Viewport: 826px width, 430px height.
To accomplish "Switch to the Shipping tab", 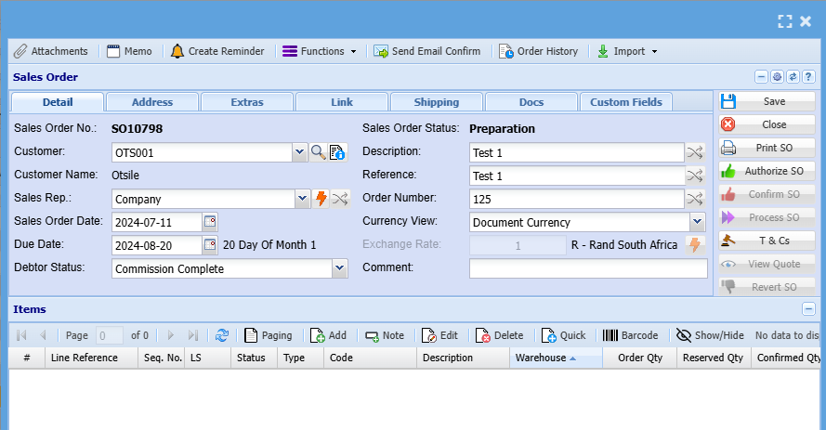I will coord(436,102).
